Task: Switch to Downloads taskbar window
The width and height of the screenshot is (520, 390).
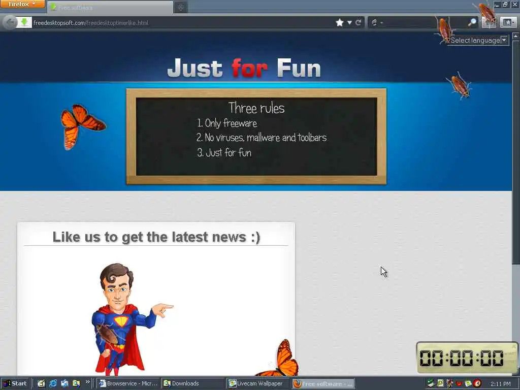Action: pos(193,383)
